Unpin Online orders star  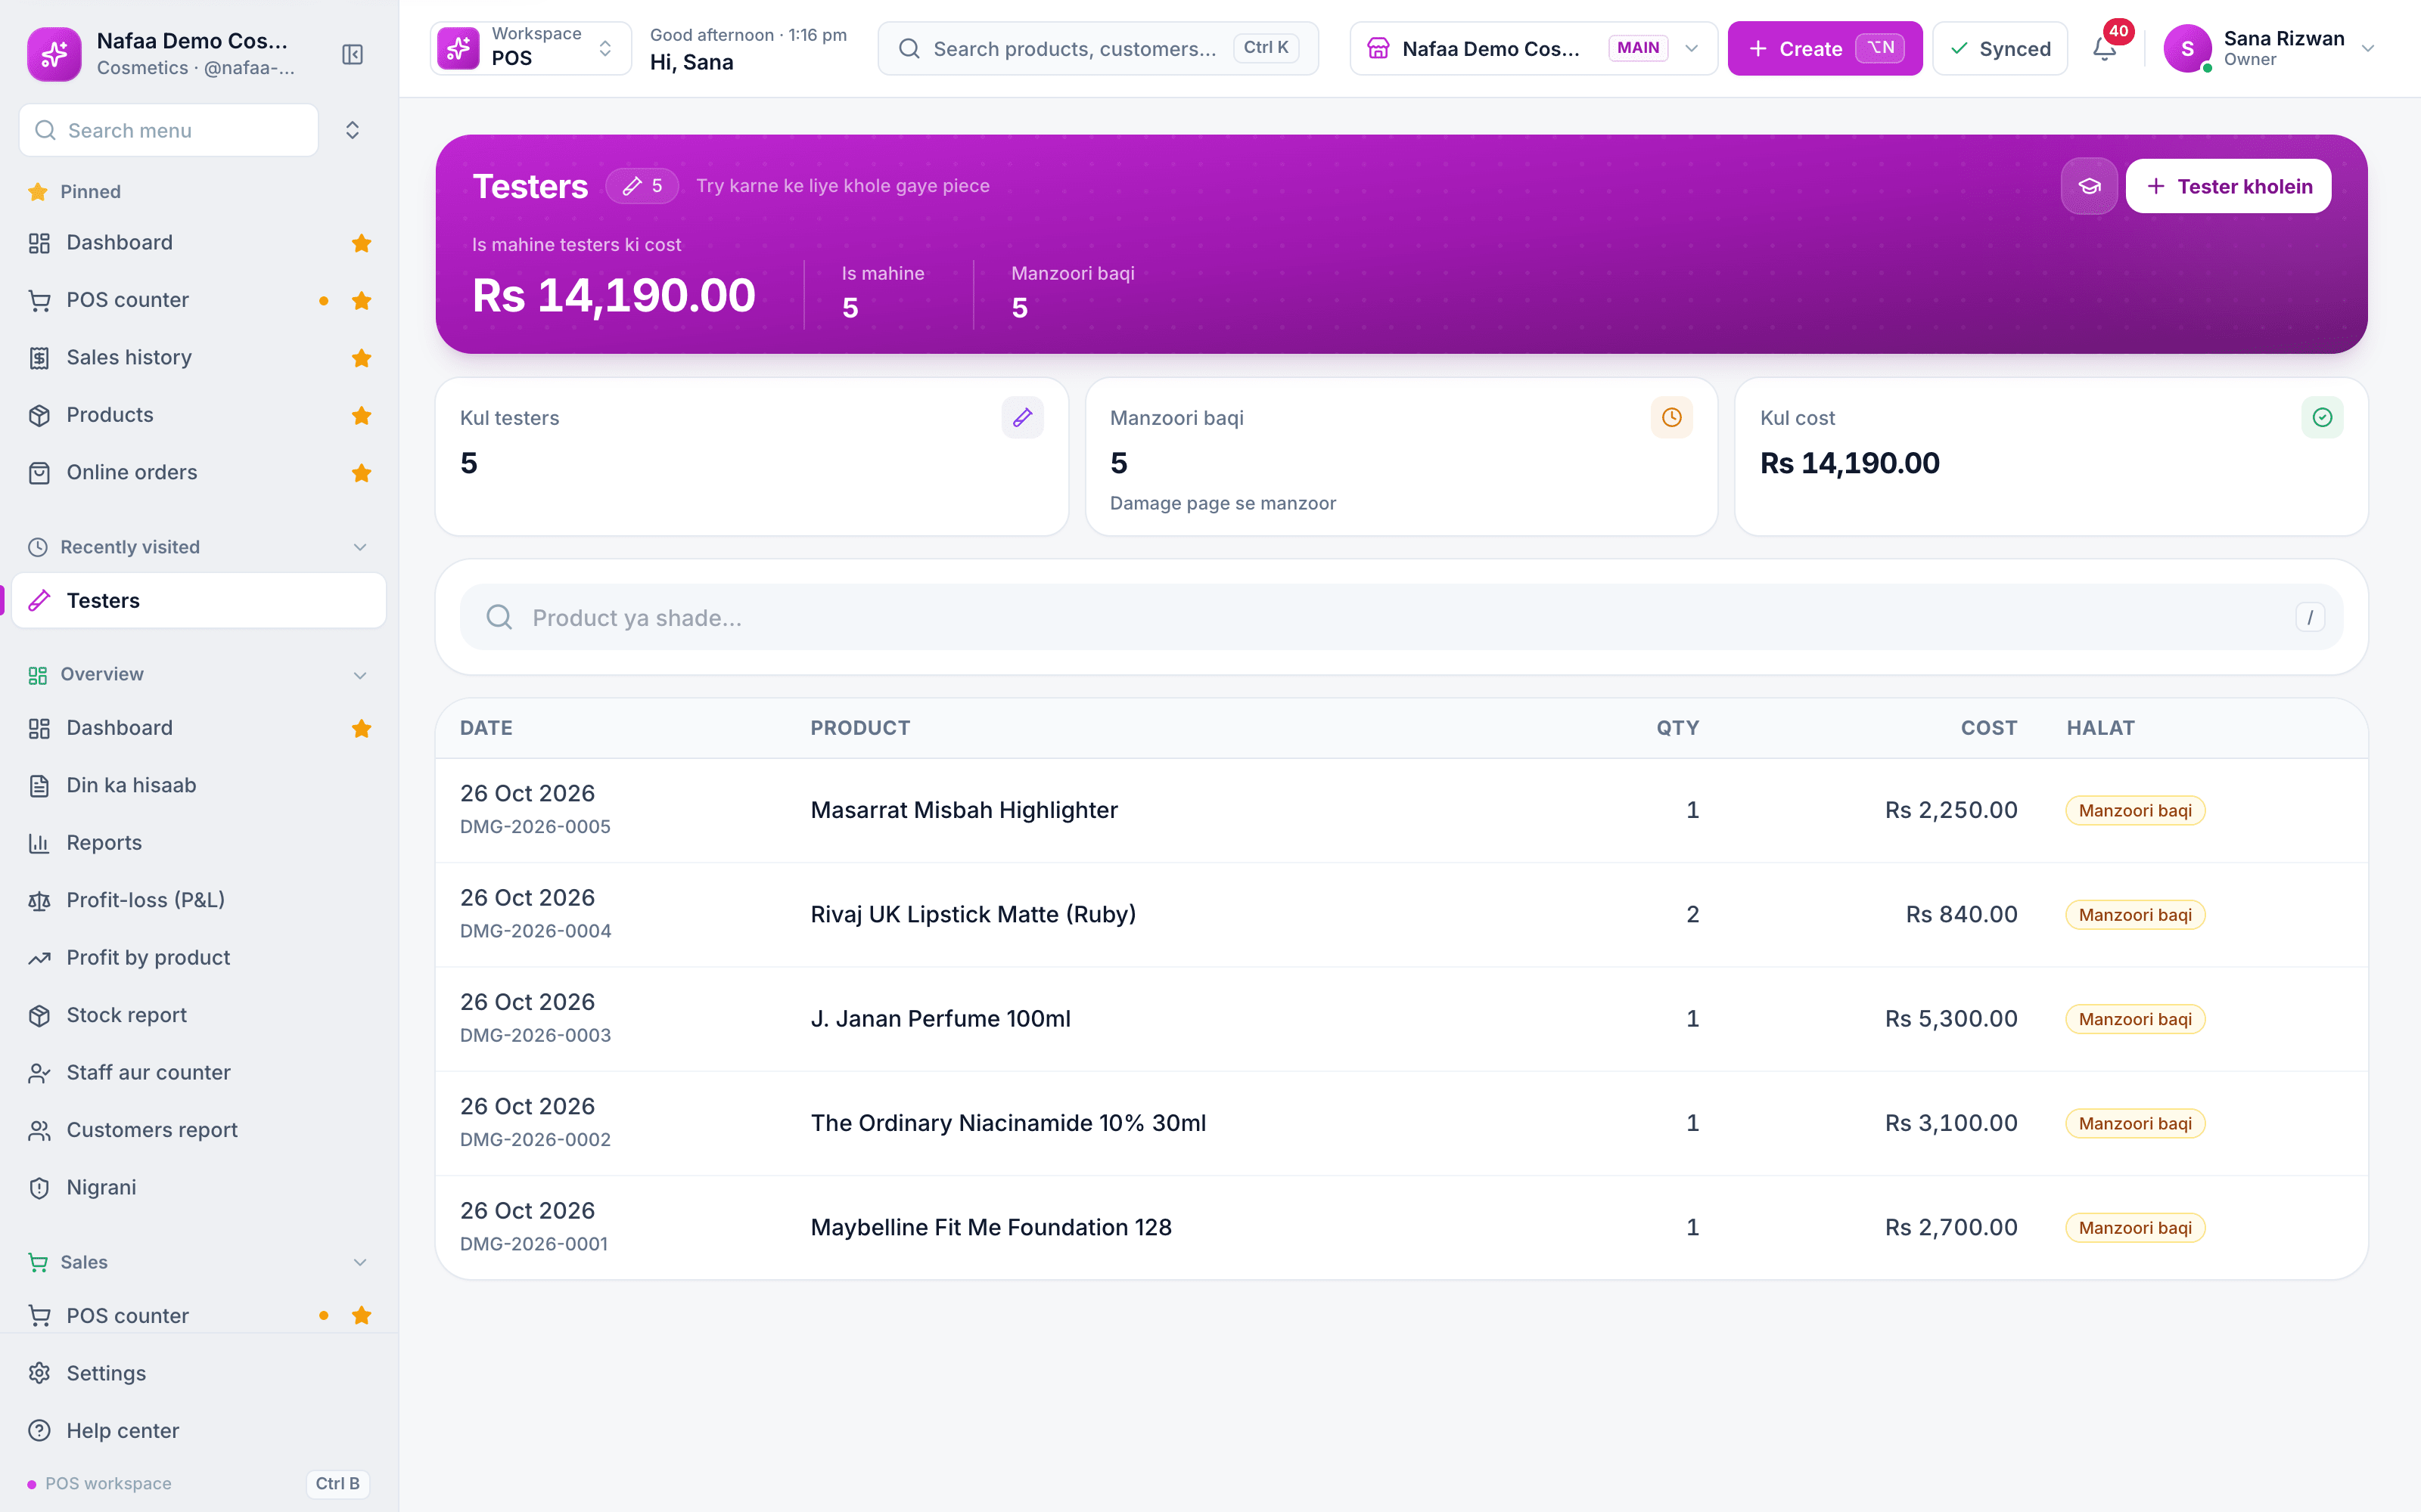click(361, 473)
